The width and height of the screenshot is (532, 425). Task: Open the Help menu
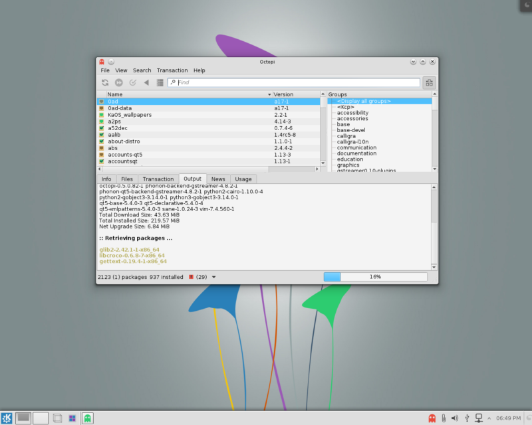[199, 70]
